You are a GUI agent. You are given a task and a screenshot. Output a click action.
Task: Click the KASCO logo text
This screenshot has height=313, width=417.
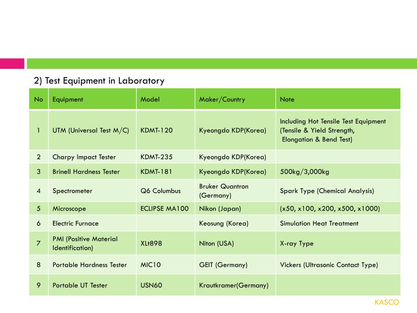click(387, 302)
